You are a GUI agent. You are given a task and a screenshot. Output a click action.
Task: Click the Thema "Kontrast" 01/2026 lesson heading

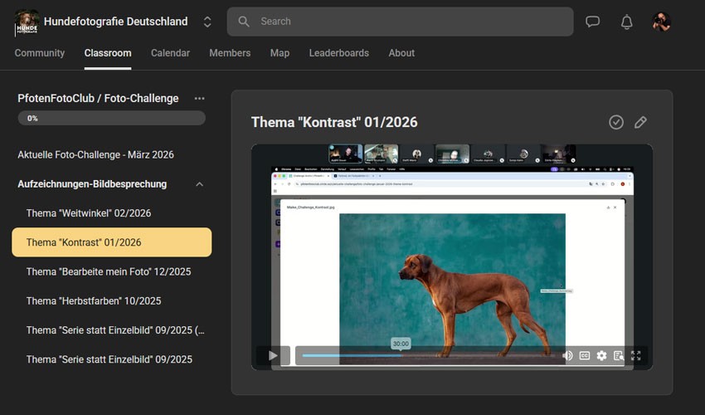(x=334, y=123)
